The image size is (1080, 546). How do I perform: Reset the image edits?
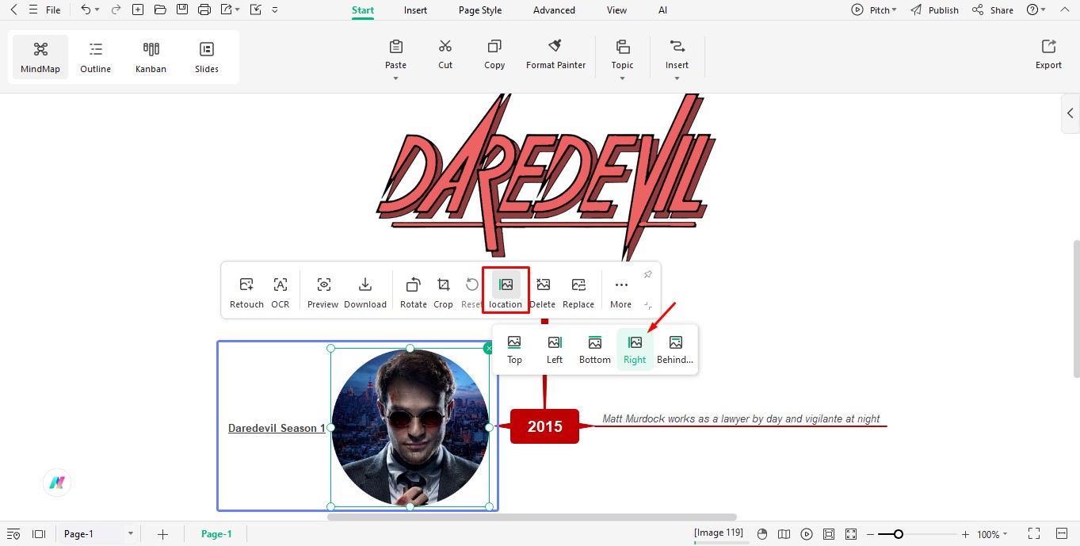point(471,292)
